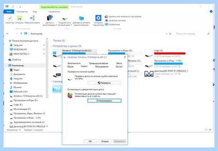Open the Map network drive dropdown arrow
The width and height of the screenshot is (218, 151).
click(71, 25)
